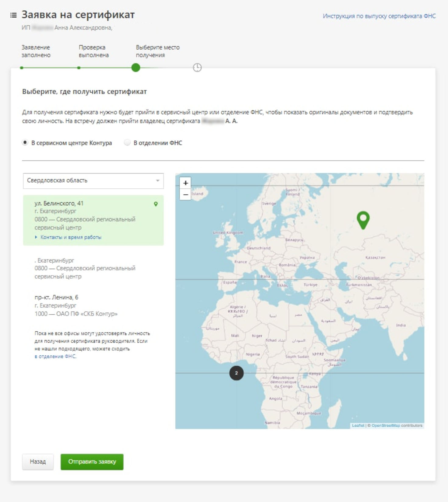Open 'Инструкция по выпуску сертификата ФНС' link
Viewport: 448px width, 502px height.
pyautogui.click(x=379, y=16)
